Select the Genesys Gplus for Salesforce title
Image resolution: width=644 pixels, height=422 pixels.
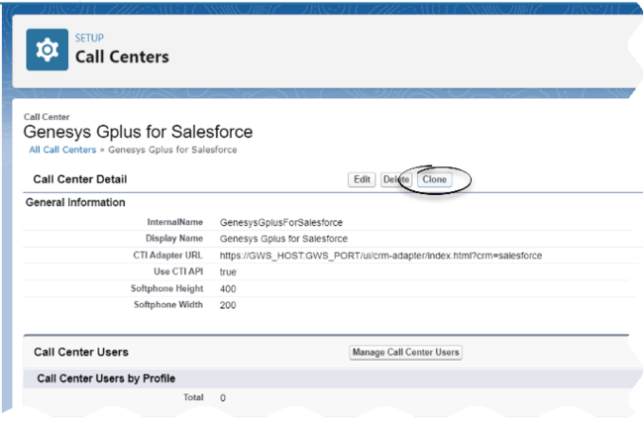tap(138, 132)
